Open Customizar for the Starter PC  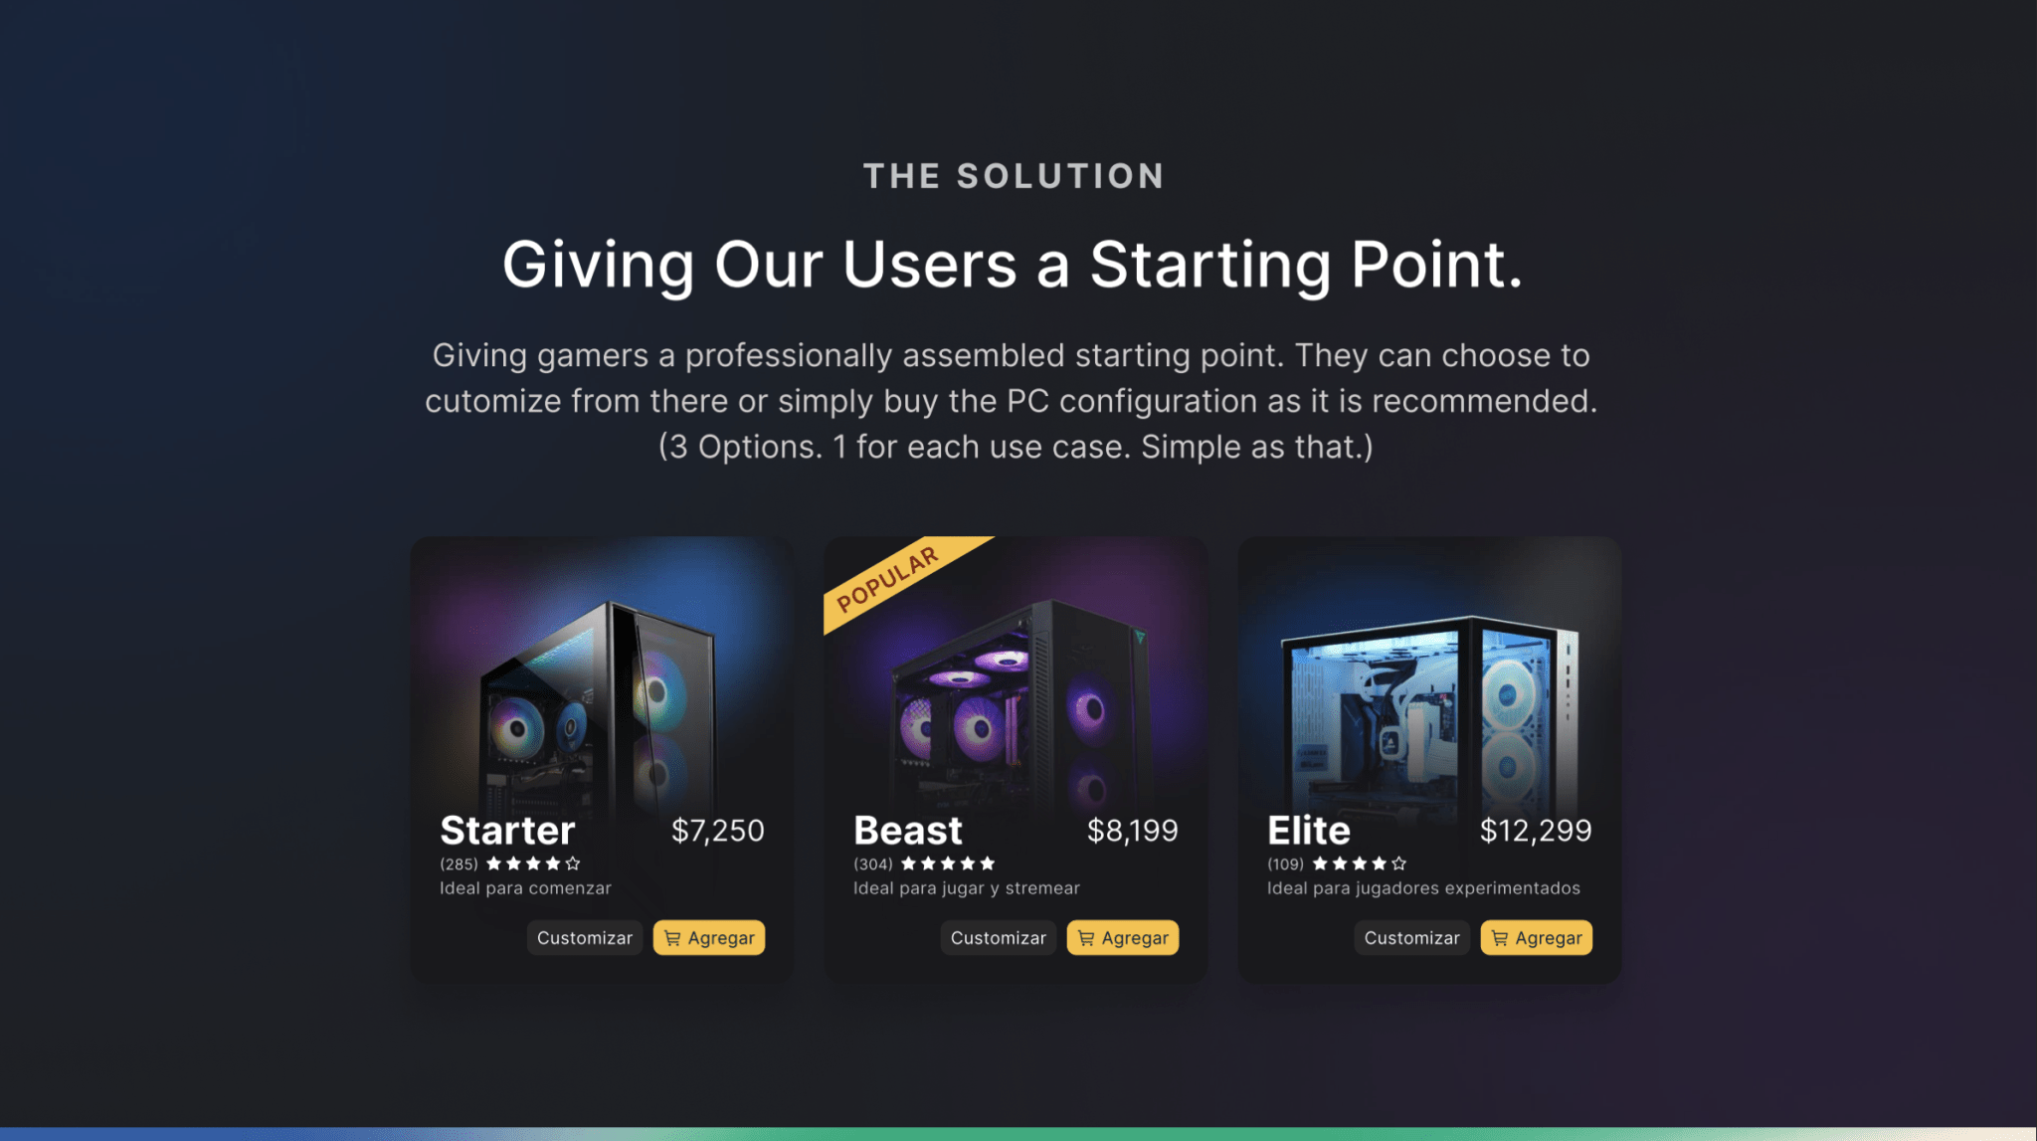click(585, 938)
